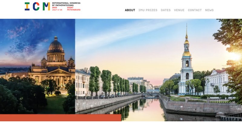This screenshot has height=123, width=242.
Task: Open the Contact page link
Action: pyautogui.click(x=195, y=10)
